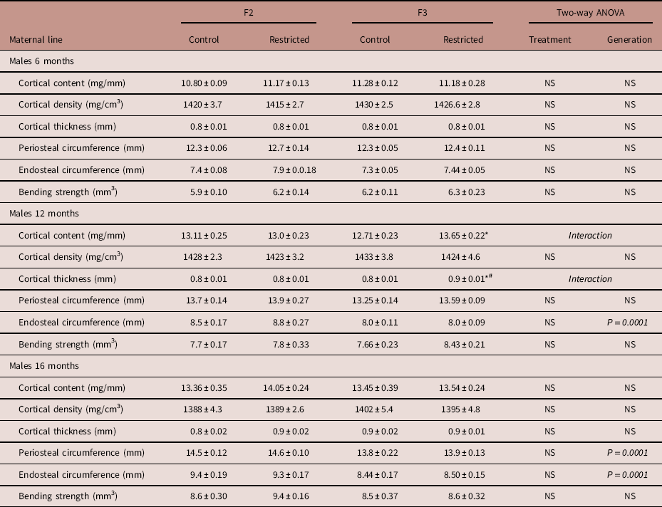Viewport: 662px width, 507px height.
Task: Select the Generation column header
Action: [629, 40]
